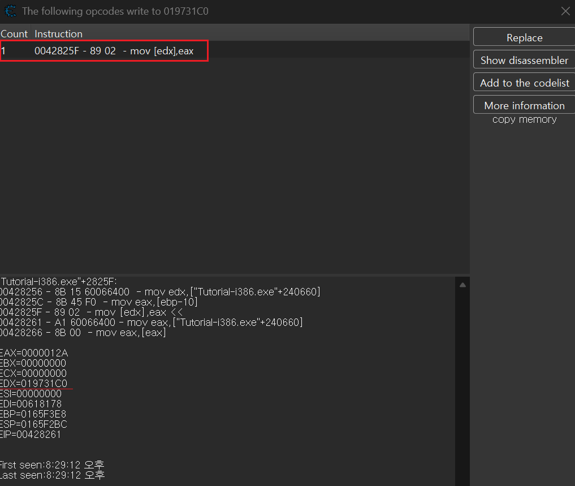This screenshot has height=486, width=575.
Task: Click Add to the codelist
Action: click(x=524, y=83)
